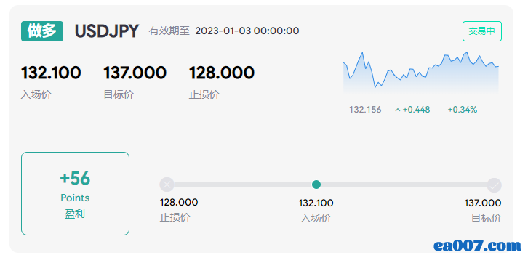Image resolution: width=528 pixels, height=263 pixels.
Task: Click the 137.000 value under the progress bar
Action: coord(483,203)
